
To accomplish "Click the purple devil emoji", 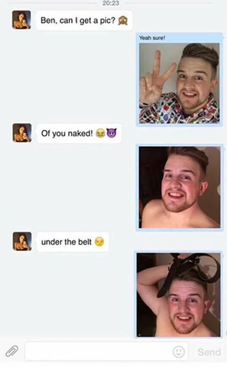I will (x=111, y=133).
